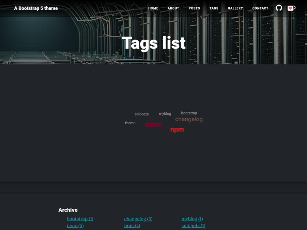
Task: Navigate to the HOME menu item
Action: 153,8
